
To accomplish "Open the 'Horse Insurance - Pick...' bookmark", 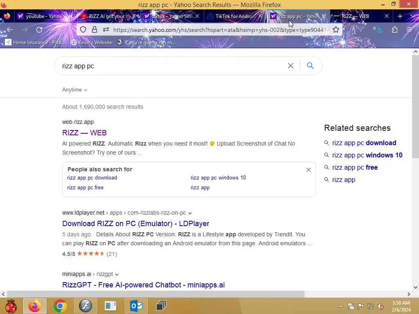I will pos(35,43).
